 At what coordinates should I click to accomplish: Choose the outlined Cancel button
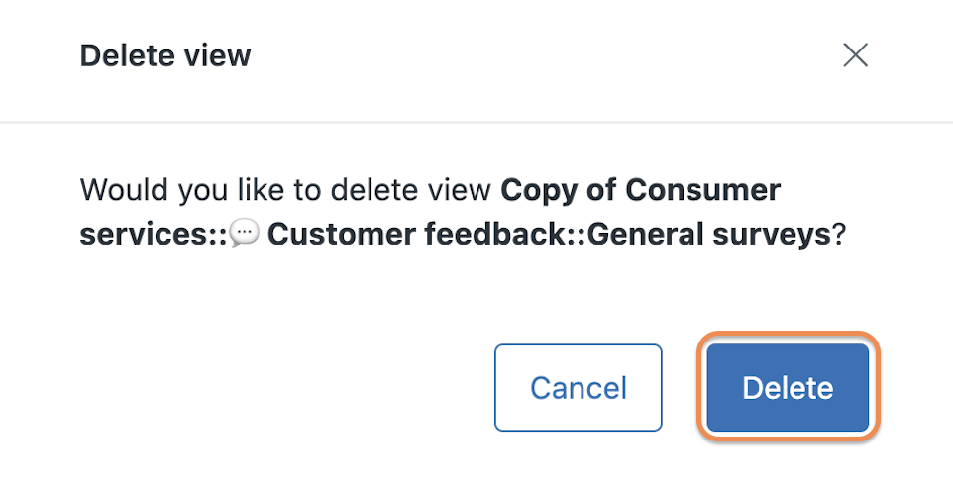[x=578, y=388]
